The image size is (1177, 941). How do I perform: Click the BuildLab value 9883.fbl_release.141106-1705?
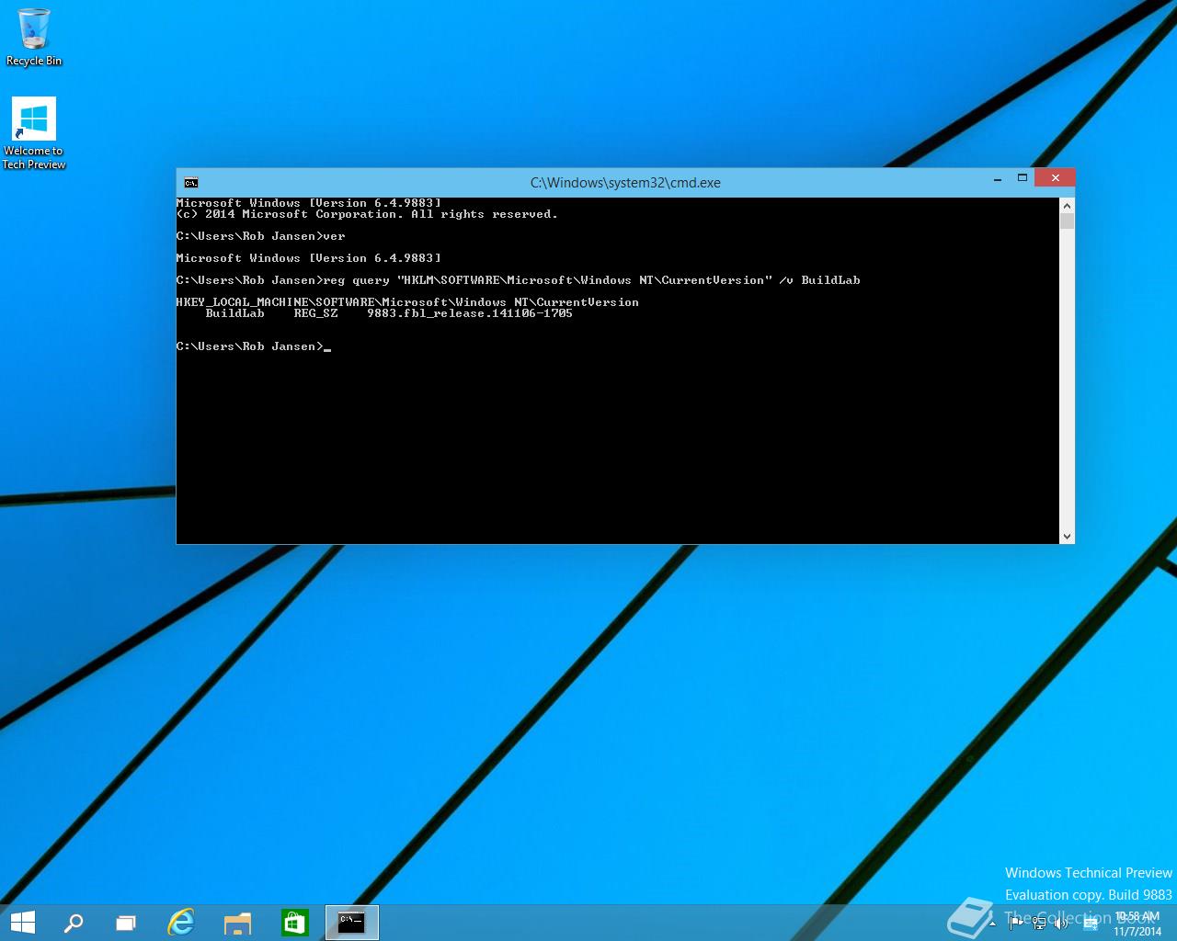(470, 313)
